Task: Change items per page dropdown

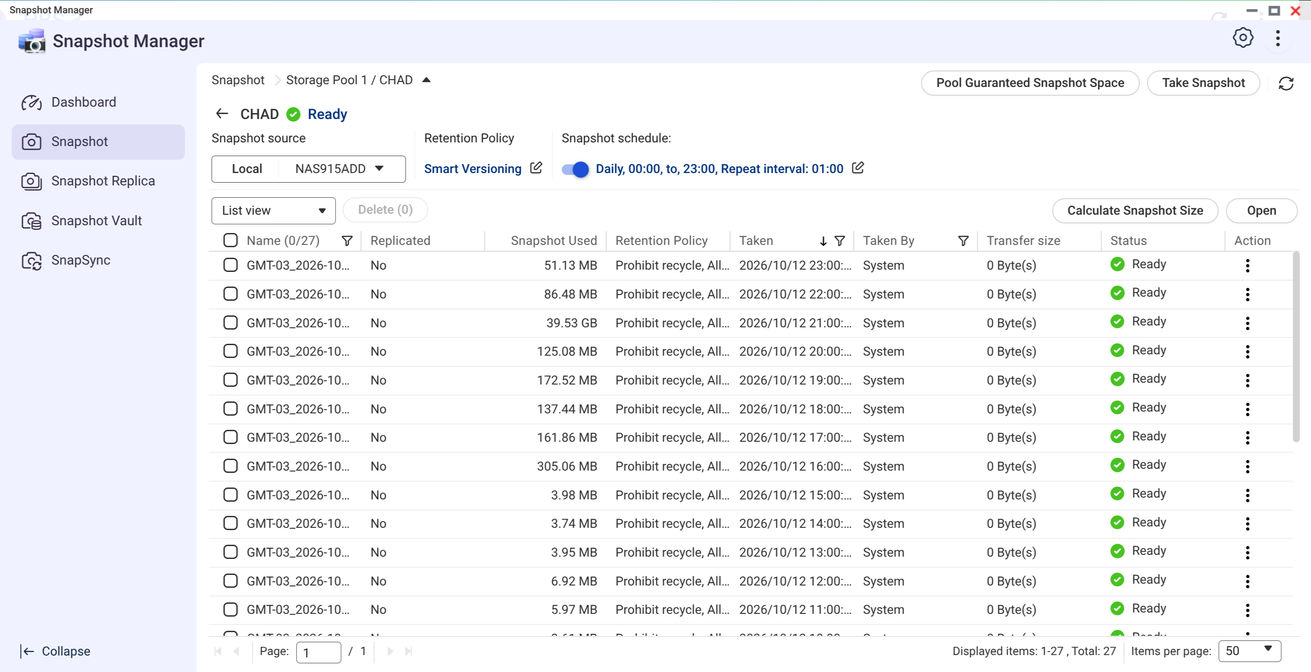Action: point(1250,650)
